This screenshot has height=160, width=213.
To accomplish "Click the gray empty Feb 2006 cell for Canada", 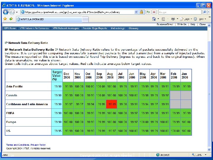I will (x=175, y=95).
